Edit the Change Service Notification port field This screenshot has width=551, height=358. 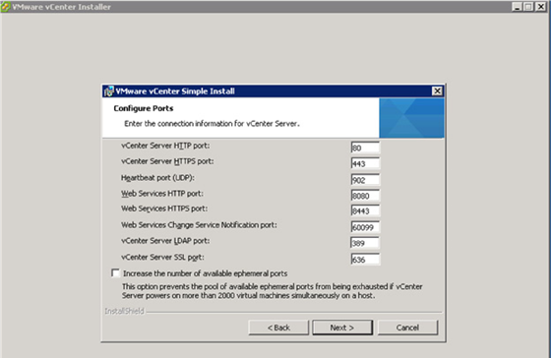click(x=365, y=227)
